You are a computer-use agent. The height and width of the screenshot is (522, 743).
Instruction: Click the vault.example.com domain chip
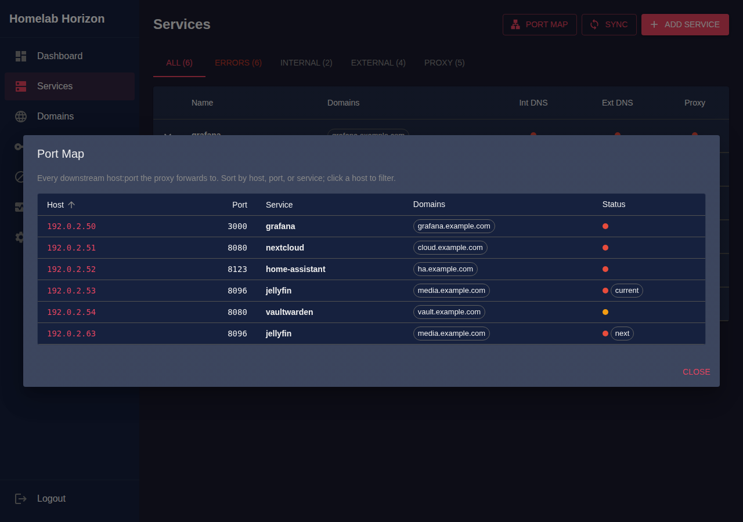tap(449, 312)
